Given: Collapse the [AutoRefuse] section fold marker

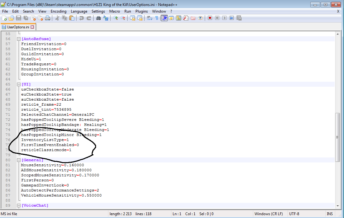Looking at the screenshot, I should coord(19,39).
